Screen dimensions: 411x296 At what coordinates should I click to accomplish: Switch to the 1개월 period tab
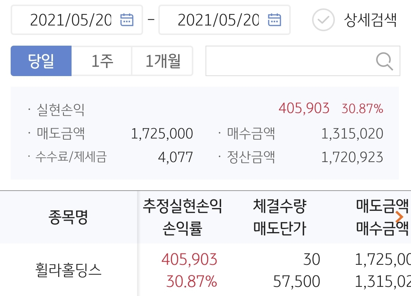tap(162, 61)
